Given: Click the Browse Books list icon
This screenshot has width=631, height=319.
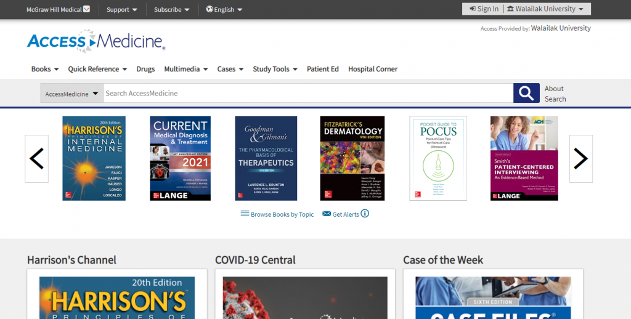Looking at the screenshot, I should click(245, 214).
